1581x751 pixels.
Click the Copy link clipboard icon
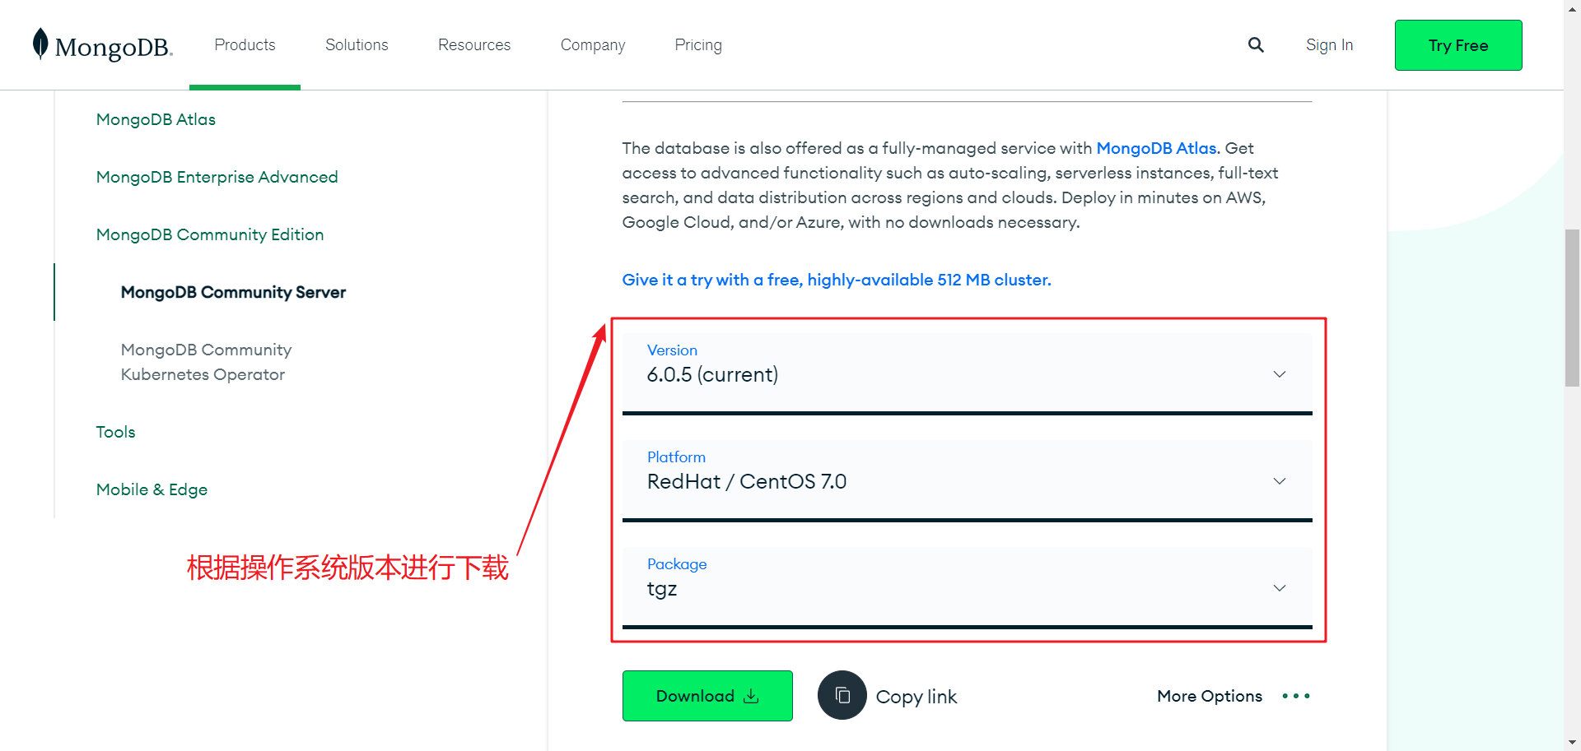click(x=842, y=696)
